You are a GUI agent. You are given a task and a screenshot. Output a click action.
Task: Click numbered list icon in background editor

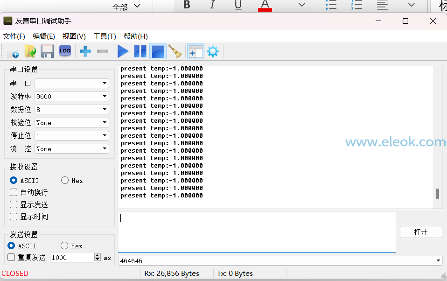click(356, 5)
